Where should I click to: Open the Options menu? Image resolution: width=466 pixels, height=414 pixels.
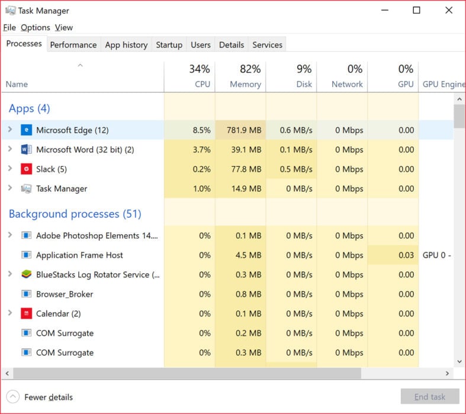pos(36,28)
